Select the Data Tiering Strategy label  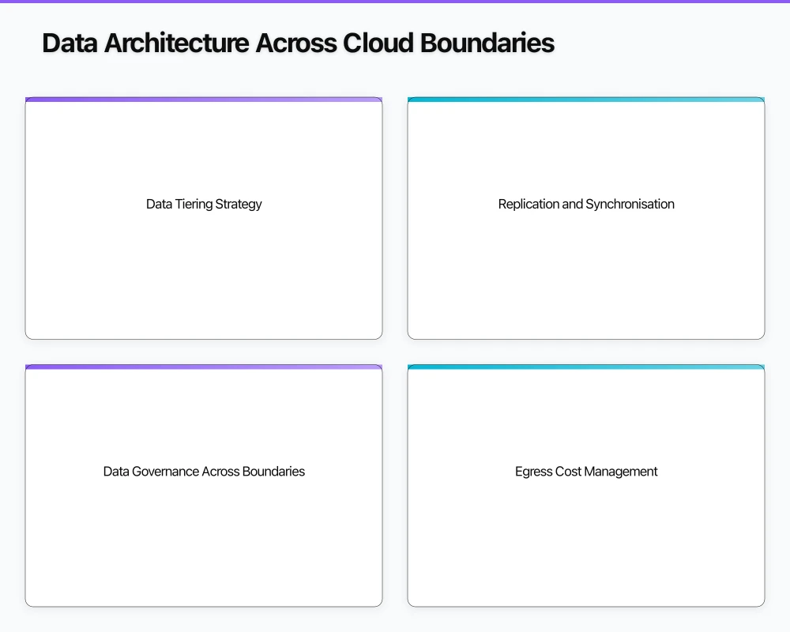204,204
